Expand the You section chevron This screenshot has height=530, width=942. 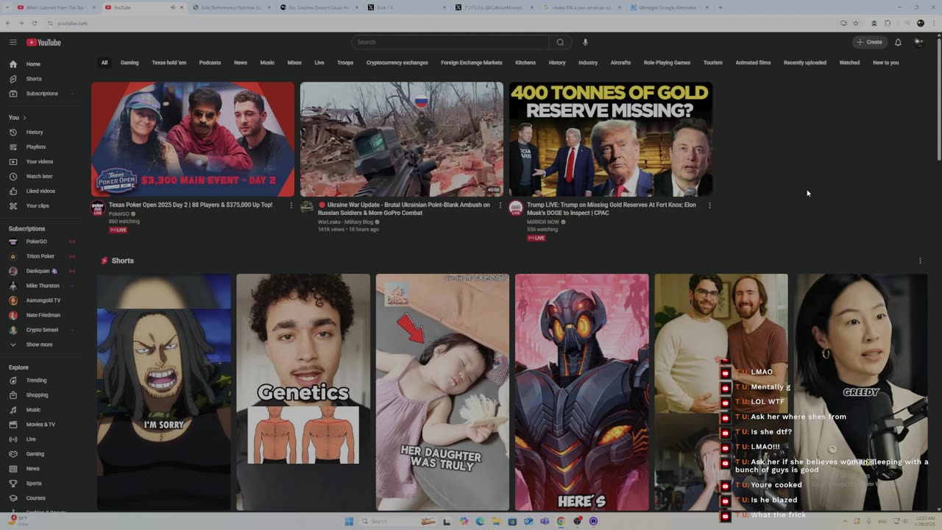pyautogui.click(x=24, y=117)
